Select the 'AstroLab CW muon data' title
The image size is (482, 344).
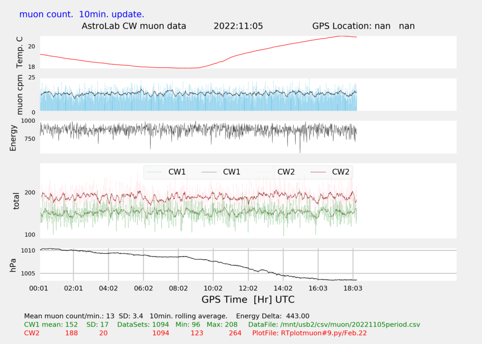point(134,26)
